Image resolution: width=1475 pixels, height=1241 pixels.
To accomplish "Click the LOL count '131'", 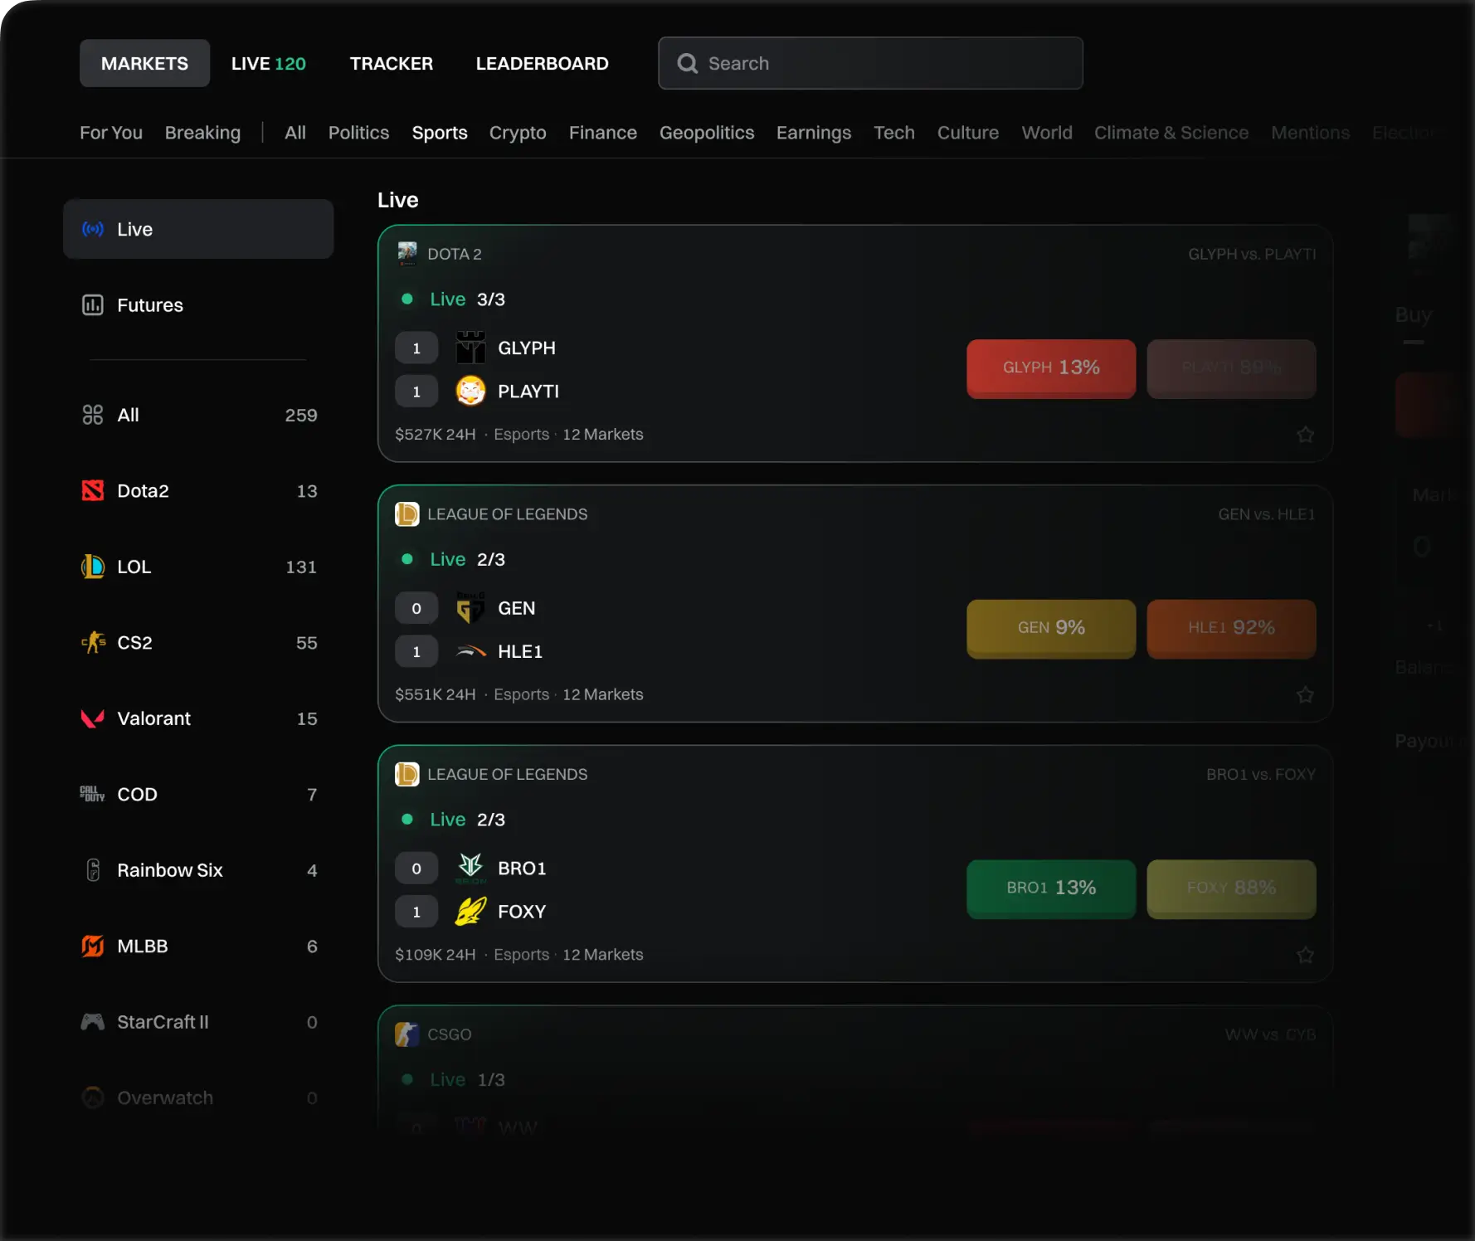I will (301, 567).
